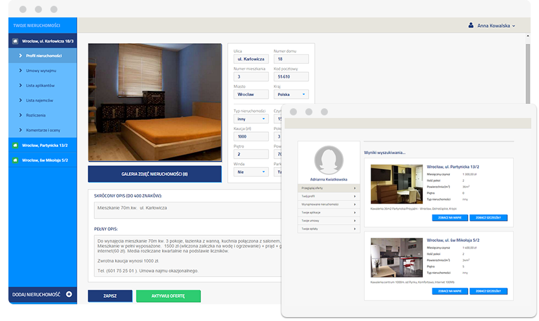
Task: Open Twoje opłaty in front window menu
Action: (329, 229)
